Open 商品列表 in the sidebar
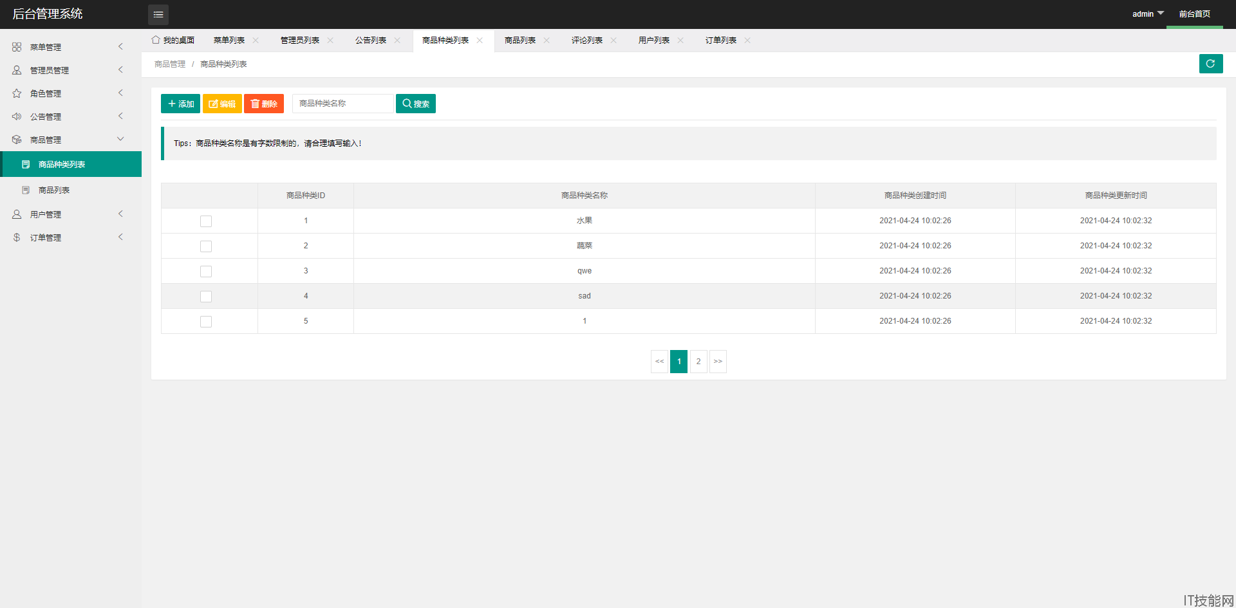 click(71, 190)
